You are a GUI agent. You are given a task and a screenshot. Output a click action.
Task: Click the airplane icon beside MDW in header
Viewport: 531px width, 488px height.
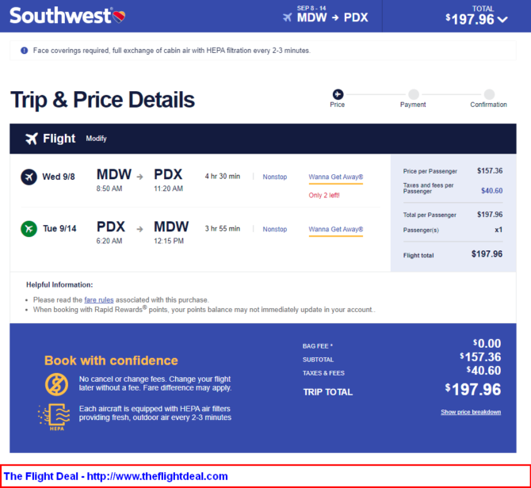click(287, 17)
